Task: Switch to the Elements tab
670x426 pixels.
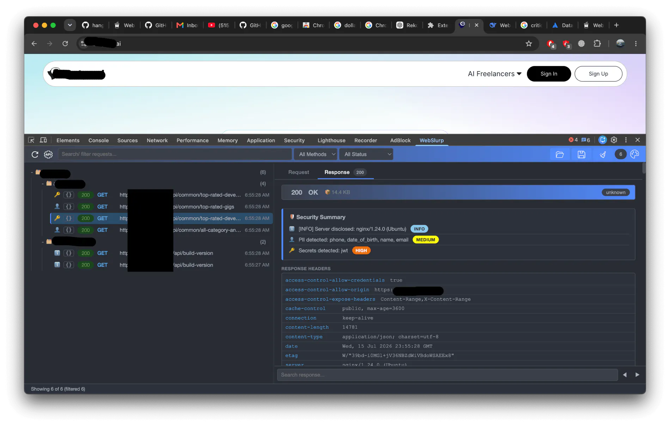Action: click(x=68, y=140)
